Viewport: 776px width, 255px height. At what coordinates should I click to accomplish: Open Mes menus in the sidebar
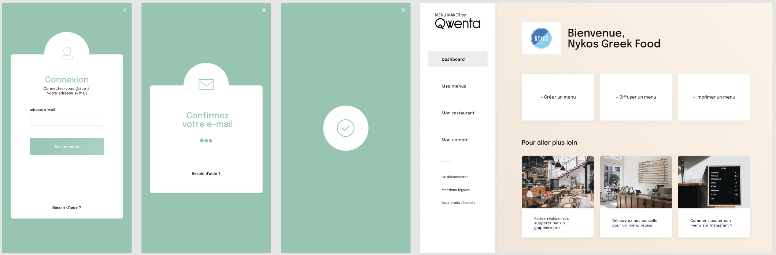454,86
